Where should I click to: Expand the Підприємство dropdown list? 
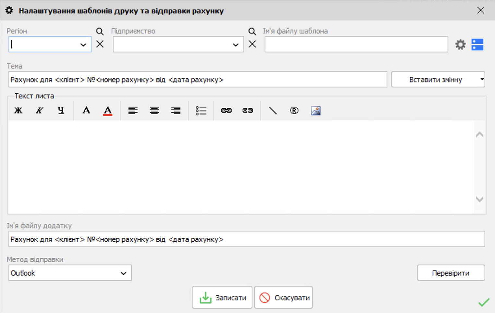(236, 45)
